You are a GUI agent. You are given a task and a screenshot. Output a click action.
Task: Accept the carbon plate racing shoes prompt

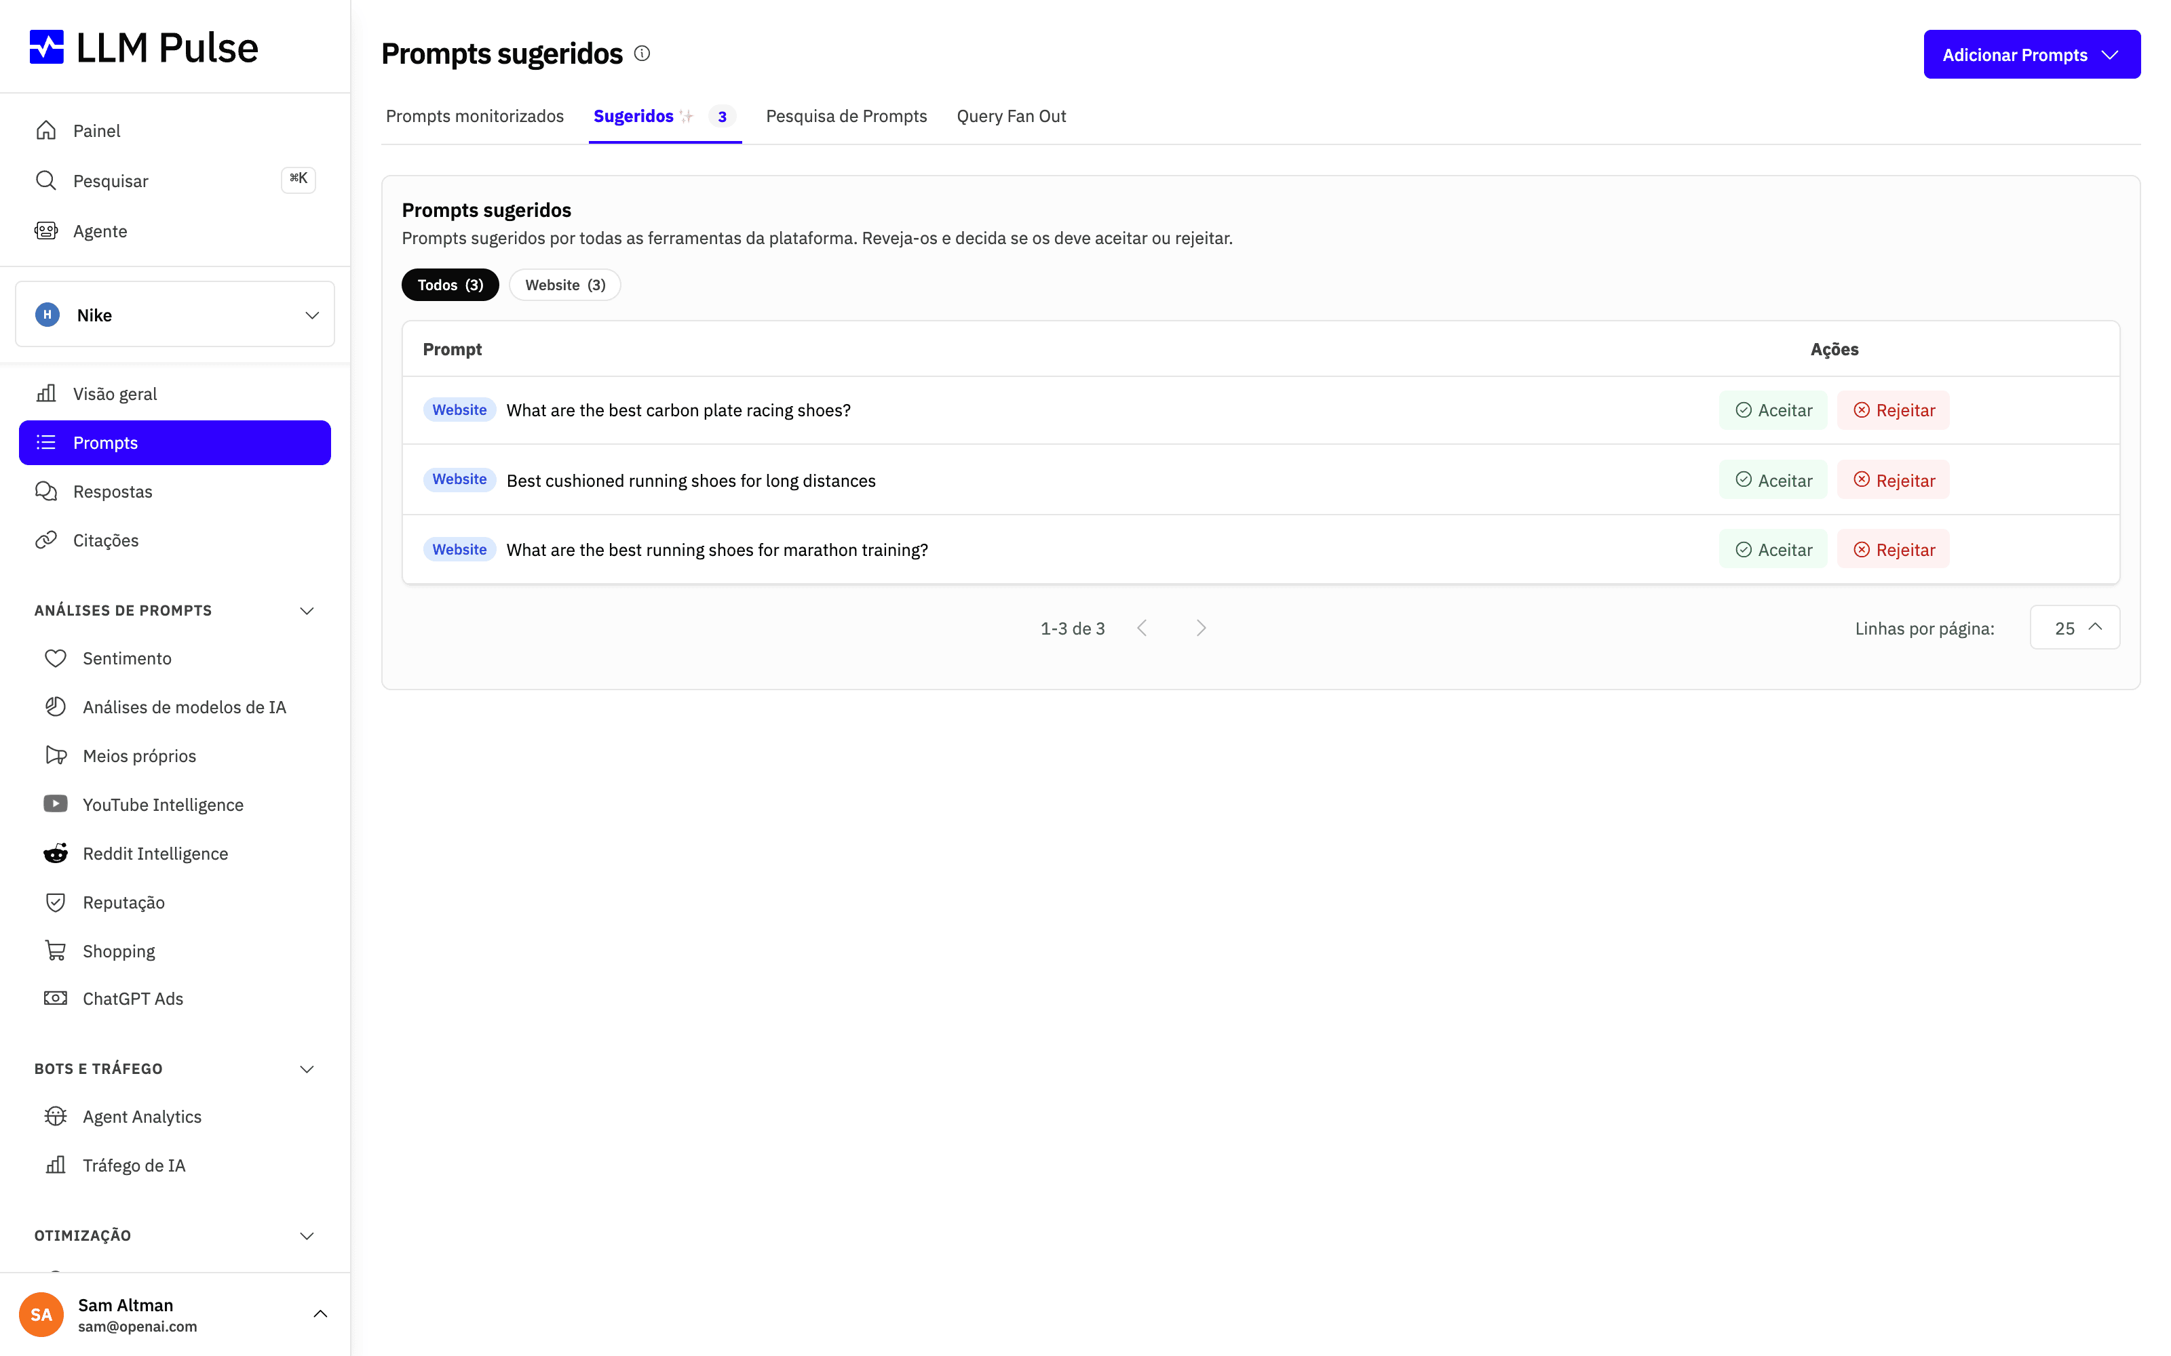tap(1773, 411)
